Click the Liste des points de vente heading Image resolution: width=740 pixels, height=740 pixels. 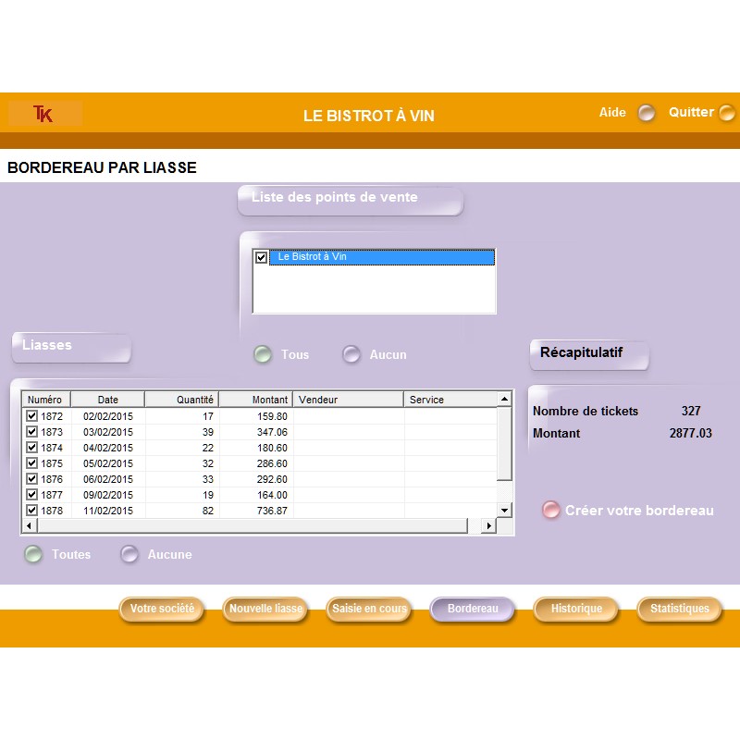[334, 197]
